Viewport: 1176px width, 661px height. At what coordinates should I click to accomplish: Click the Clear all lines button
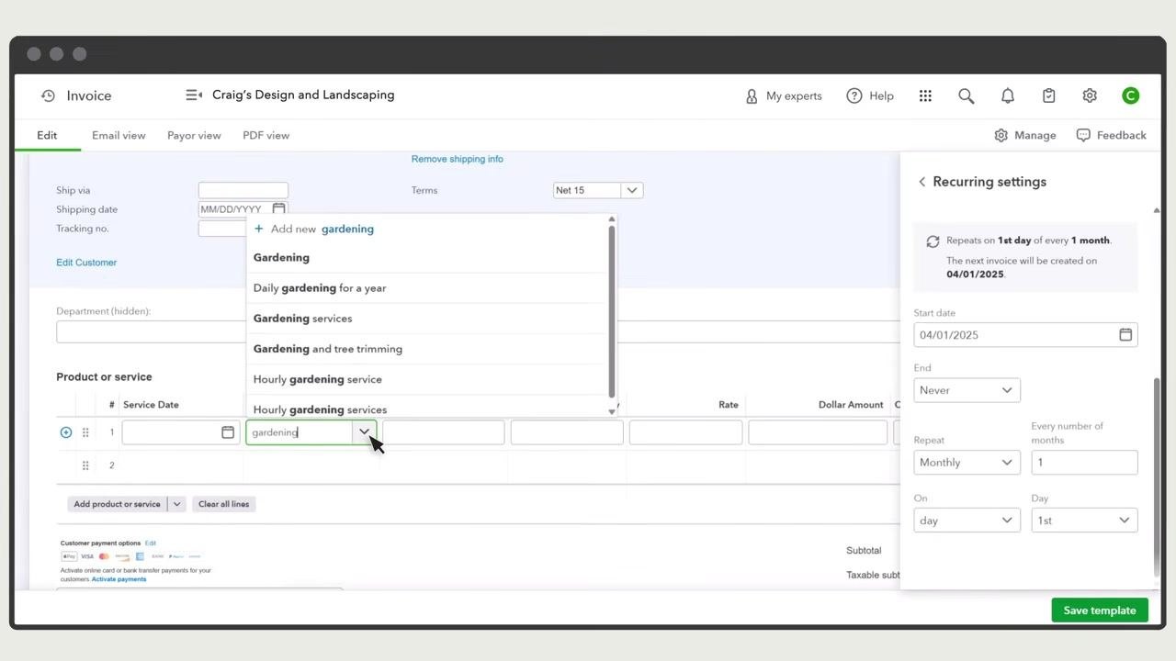[224, 504]
